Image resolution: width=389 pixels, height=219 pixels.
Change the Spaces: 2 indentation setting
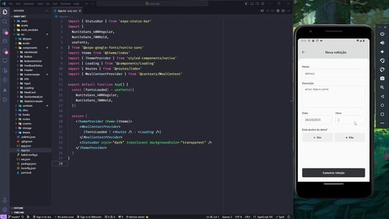coord(227,217)
